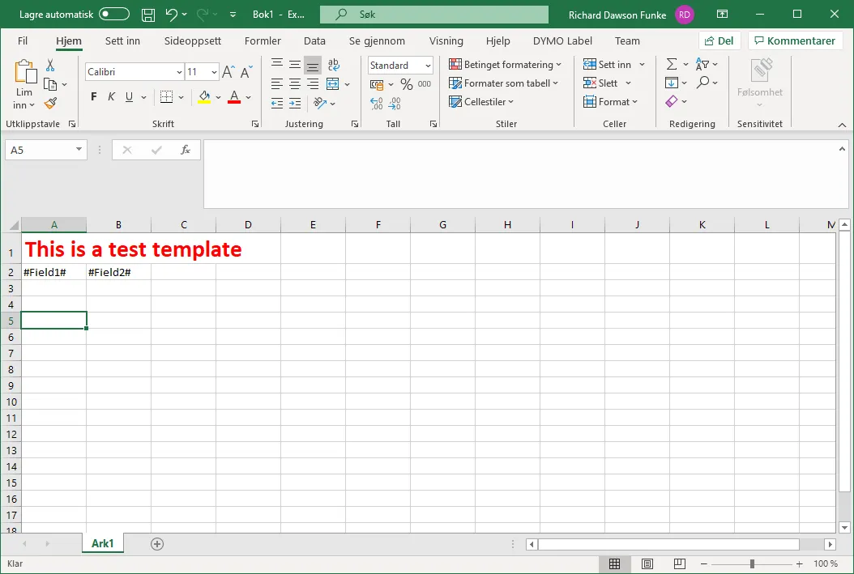Click the Insert Function fx icon
Viewport: 854px width, 574px height.
(x=186, y=150)
